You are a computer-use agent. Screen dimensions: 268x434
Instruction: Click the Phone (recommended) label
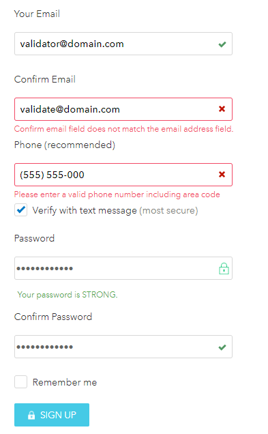(x=65, y=145)
